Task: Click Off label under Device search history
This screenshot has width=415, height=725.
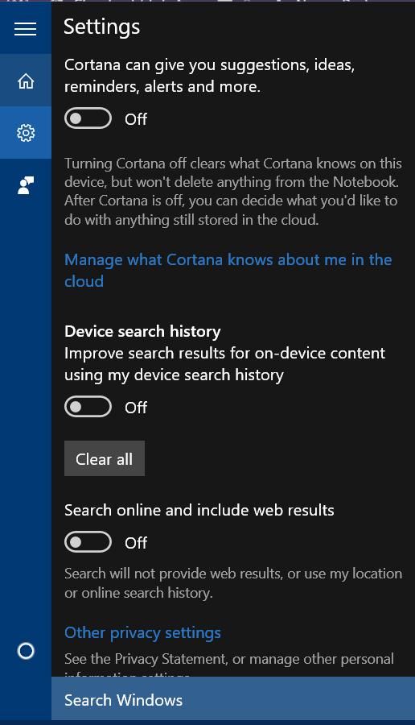Action: [x=136, y=408]
